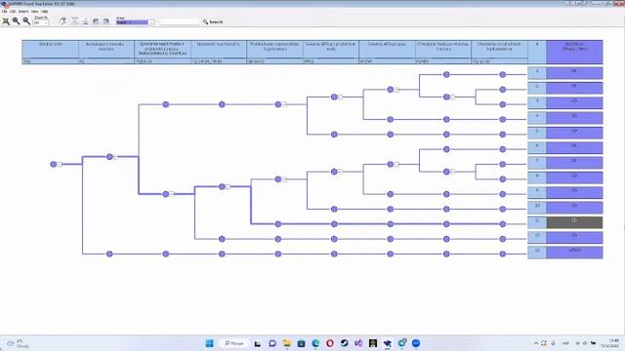
Task: Collapse expander on second-column branching node
Action: [115, 157]
